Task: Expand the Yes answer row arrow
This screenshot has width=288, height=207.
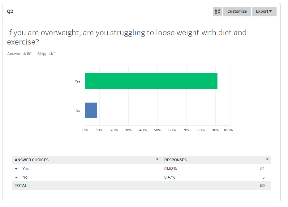Action: 16,169
